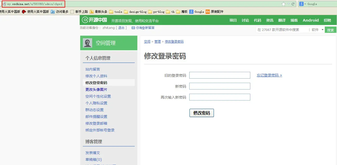Open the th bookmark folder
The height and width of the screenshot is (165, 337).
pyautogui.click(x=170, y=12)
